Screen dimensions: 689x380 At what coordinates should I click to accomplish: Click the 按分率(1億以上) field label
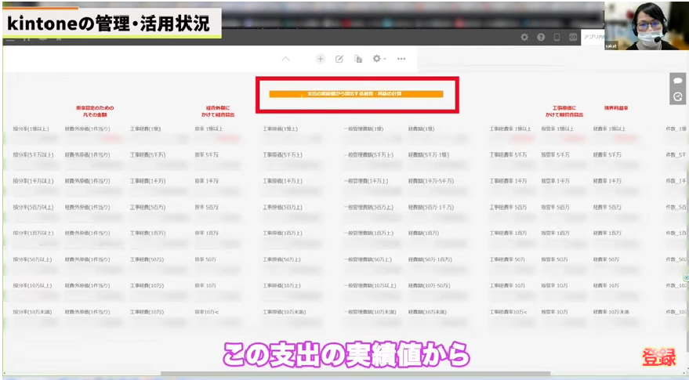tap(31, 128)
